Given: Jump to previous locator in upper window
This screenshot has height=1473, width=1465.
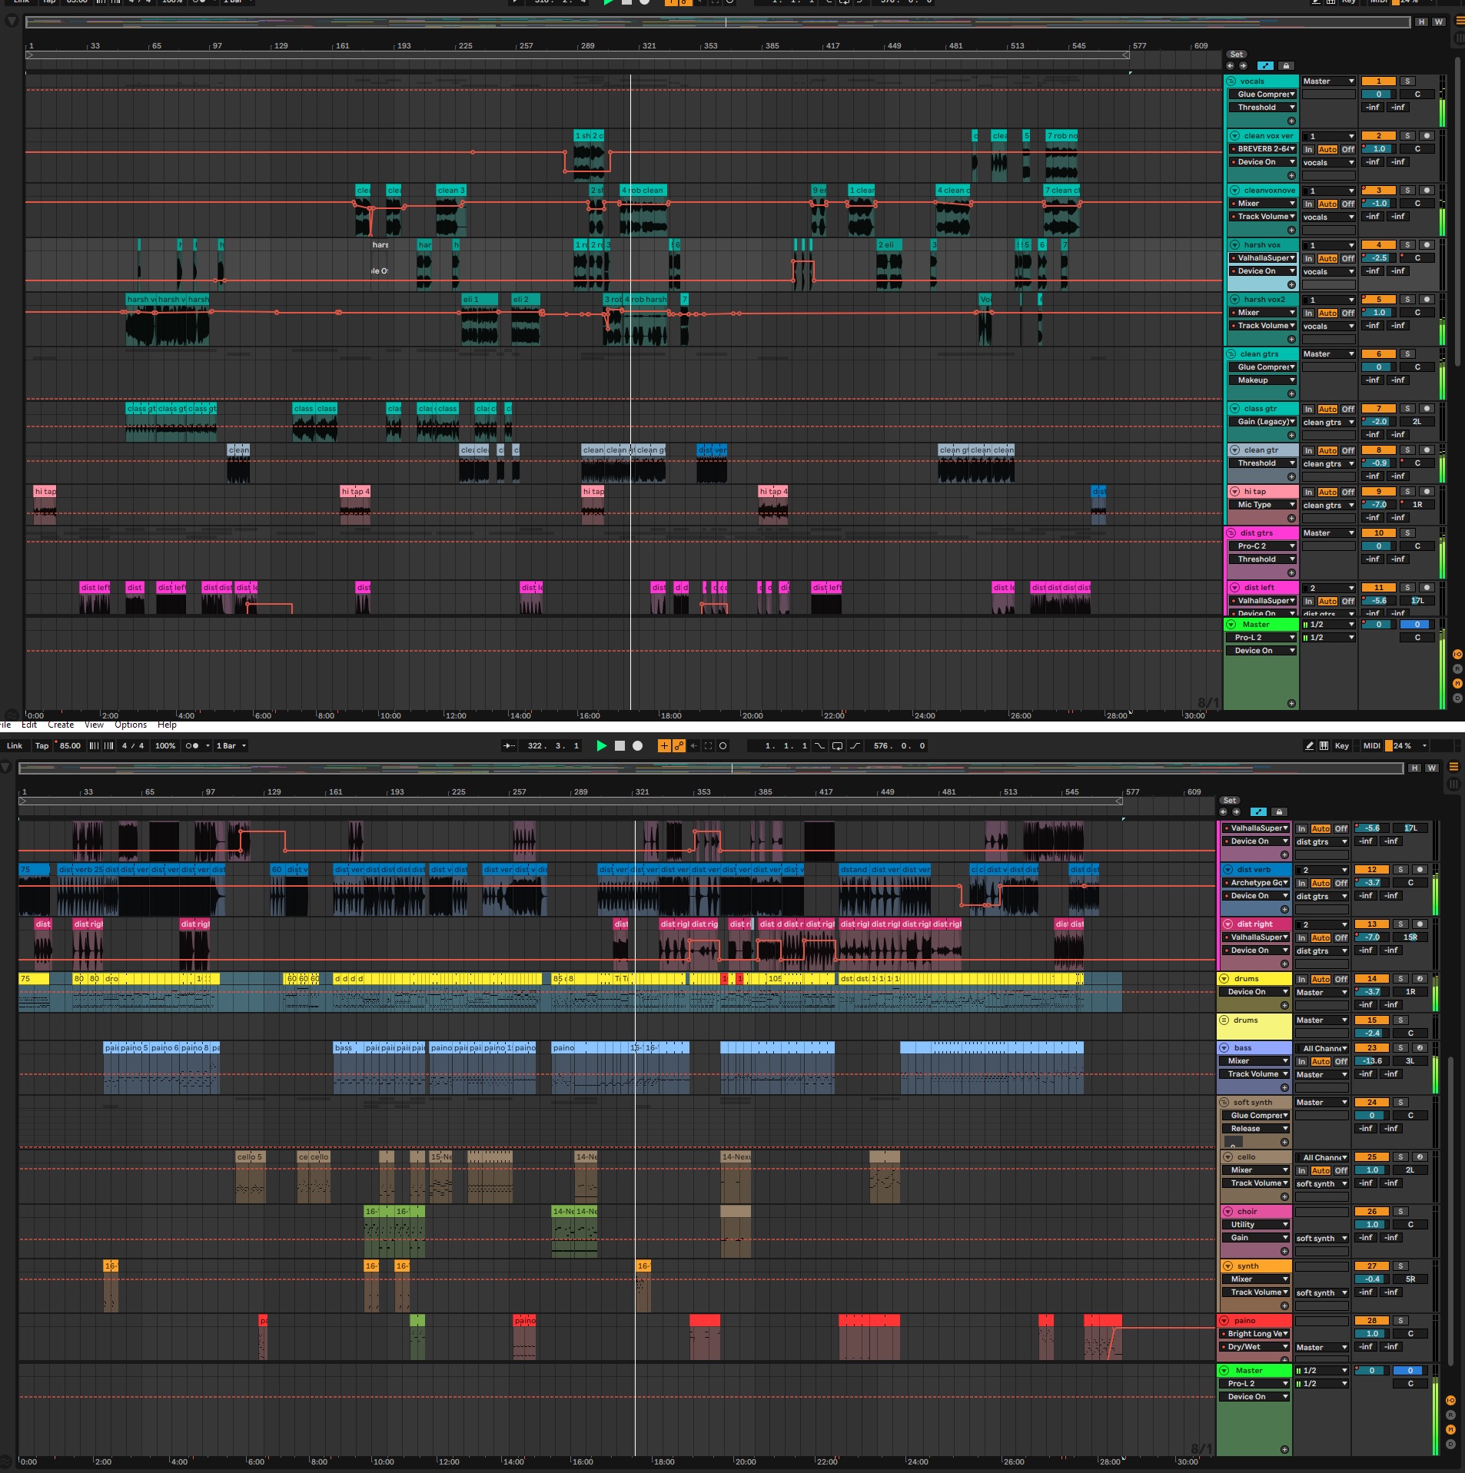Looking at the screenshot, I should coord(1231,66).
